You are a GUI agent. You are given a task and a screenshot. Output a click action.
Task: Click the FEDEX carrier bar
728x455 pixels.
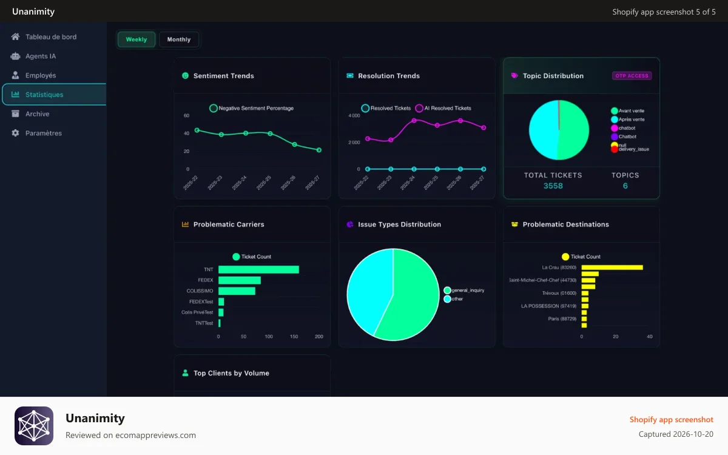point(240,280)
